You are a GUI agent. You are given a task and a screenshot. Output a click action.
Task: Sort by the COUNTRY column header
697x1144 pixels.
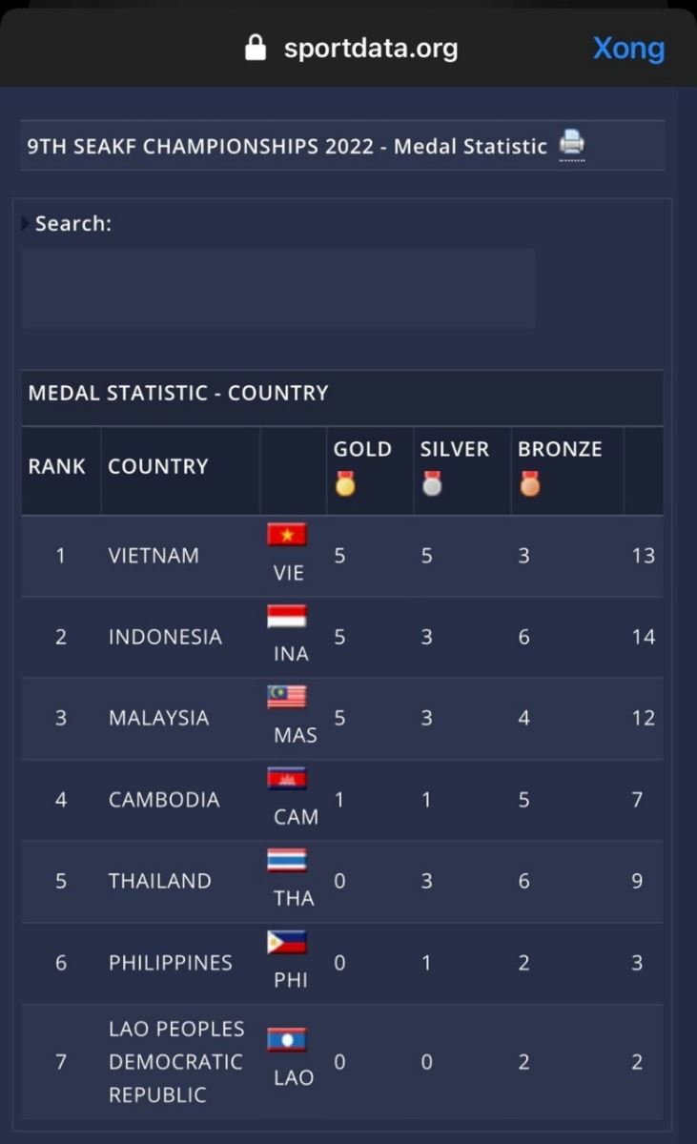click(158, 466)
